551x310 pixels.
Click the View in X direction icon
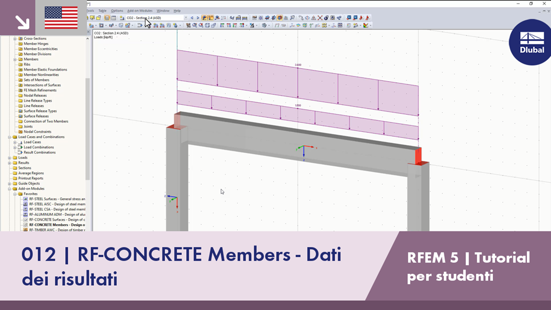(x=222, y=25)
